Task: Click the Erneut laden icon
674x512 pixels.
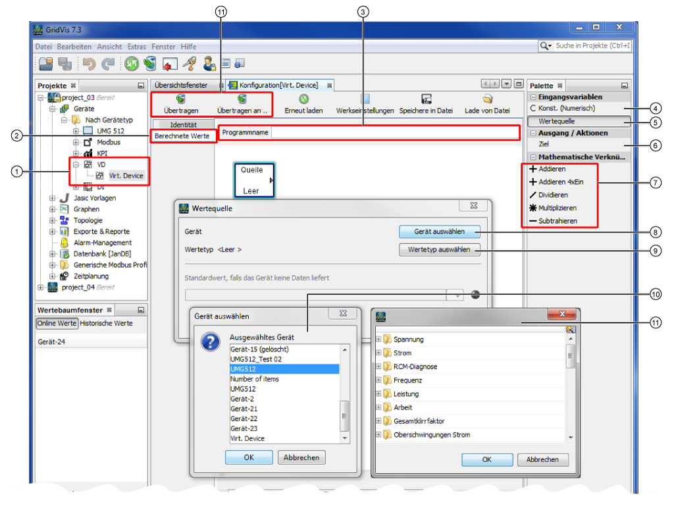Action: tap(303, 99)
